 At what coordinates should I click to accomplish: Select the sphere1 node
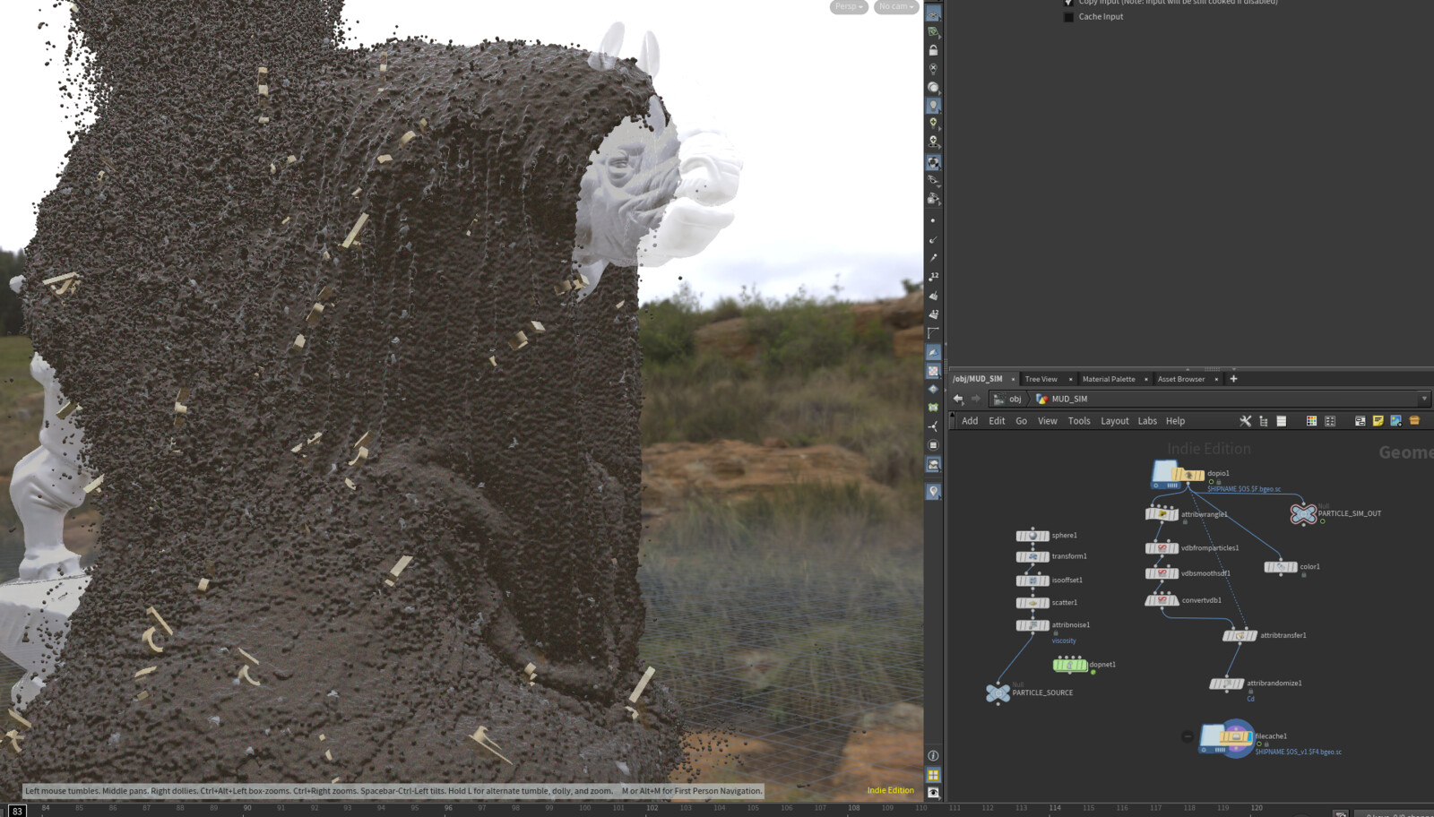(1032, 536)
